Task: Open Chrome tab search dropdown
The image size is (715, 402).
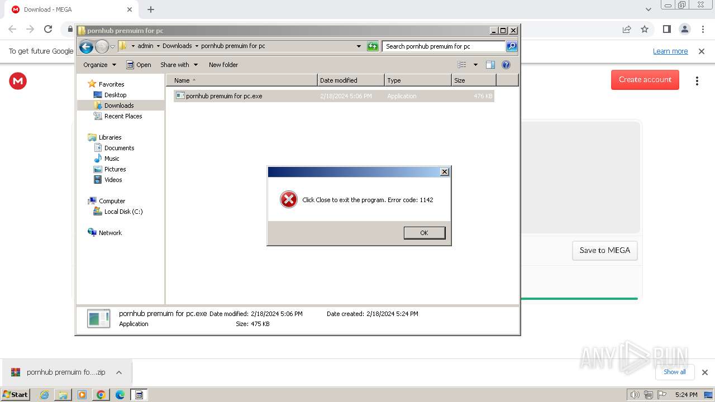Action: point(649,9)
